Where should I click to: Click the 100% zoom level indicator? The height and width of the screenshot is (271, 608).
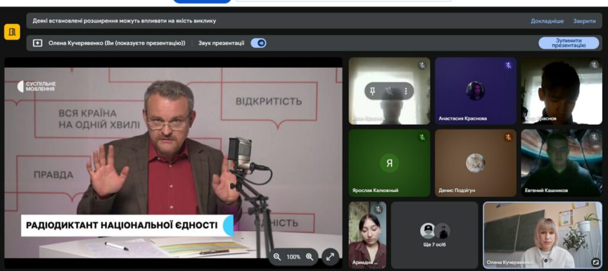tap(293, 257)
